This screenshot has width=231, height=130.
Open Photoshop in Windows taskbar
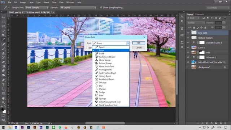pyautogui.click(x=16, y=127)
